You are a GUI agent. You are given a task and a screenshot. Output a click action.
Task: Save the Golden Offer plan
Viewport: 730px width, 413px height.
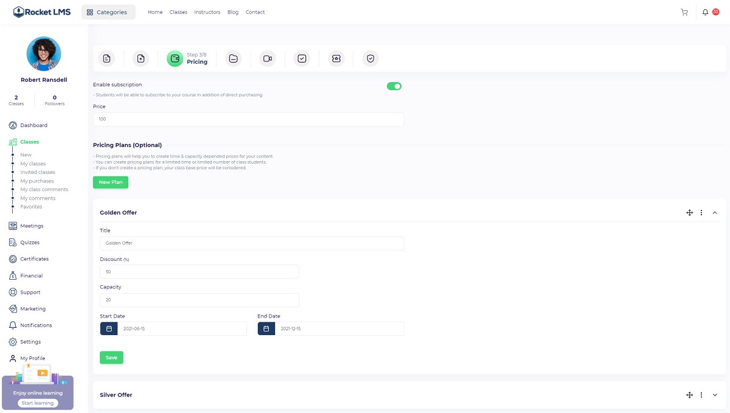(111, 358)
